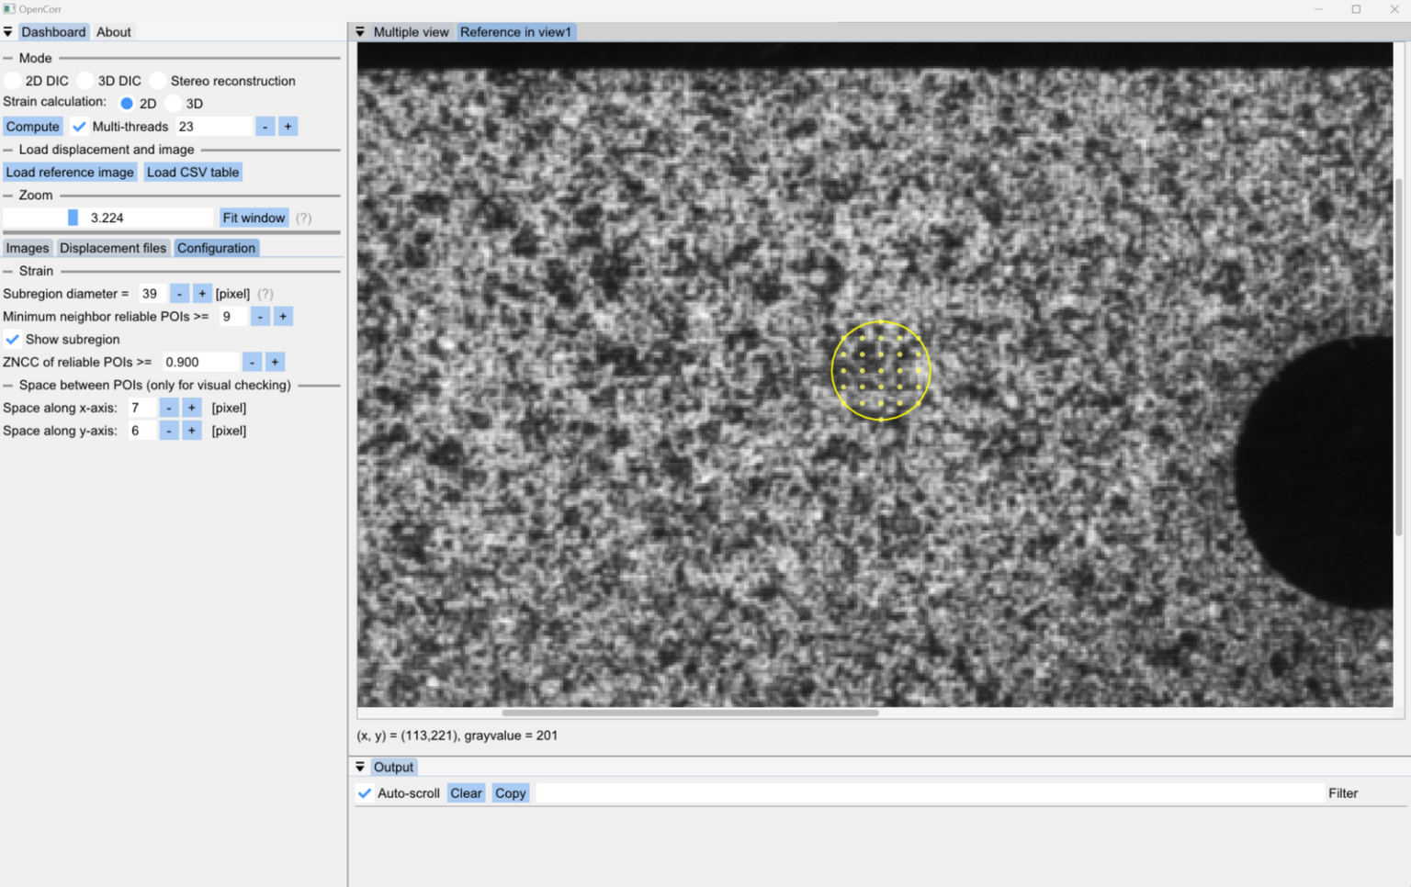Disable the Multi-threads checkbox
Screen dimensions: 1411x887
(78, 126)
